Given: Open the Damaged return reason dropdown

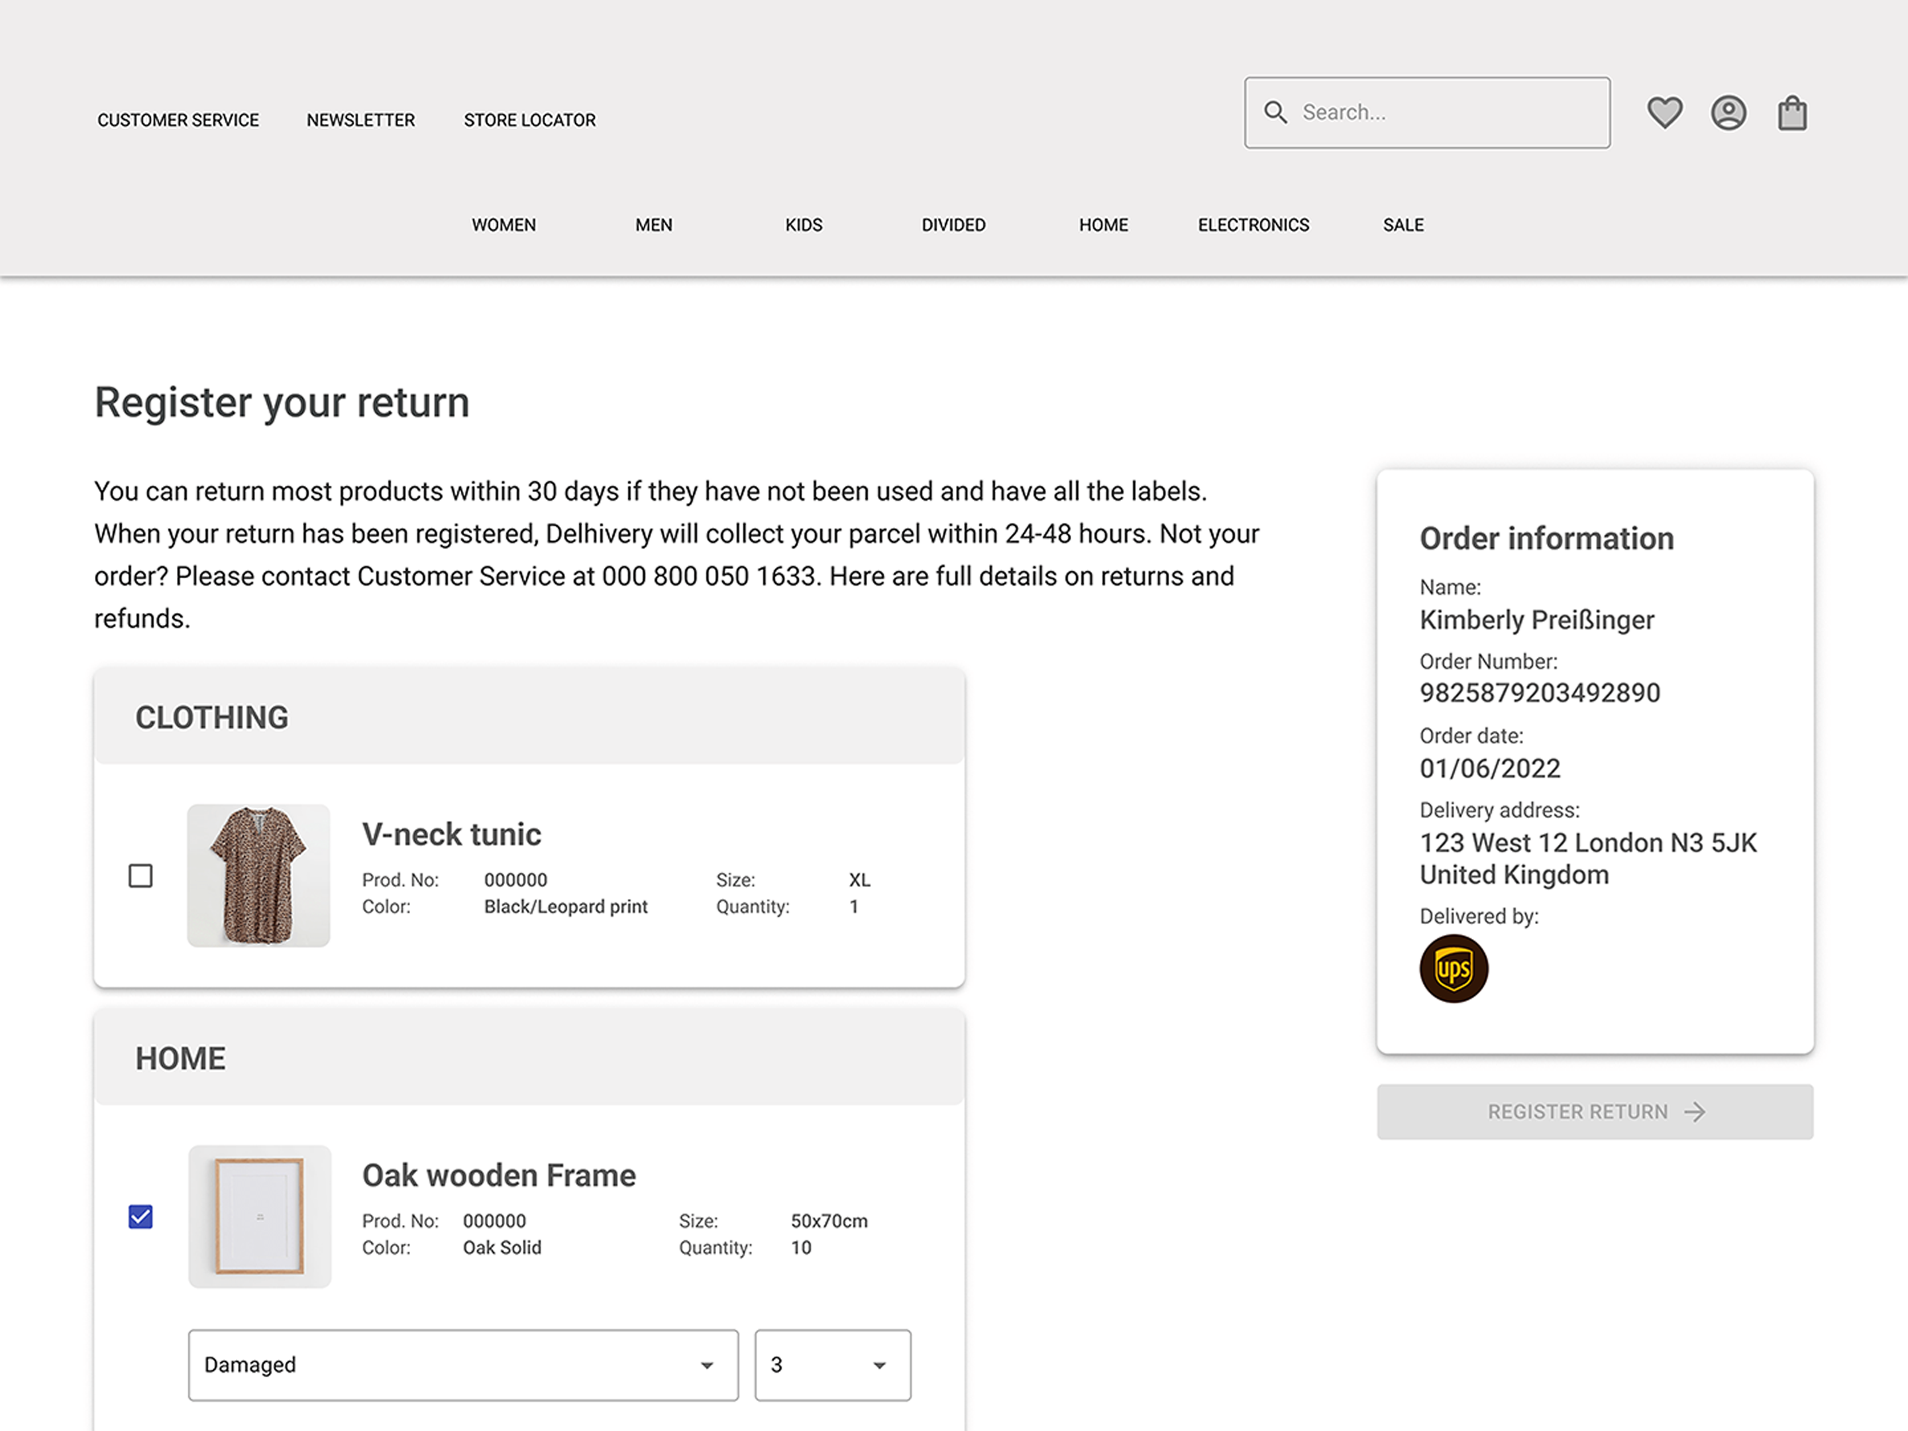Looking at the screenshot, I should (462, 1365).
